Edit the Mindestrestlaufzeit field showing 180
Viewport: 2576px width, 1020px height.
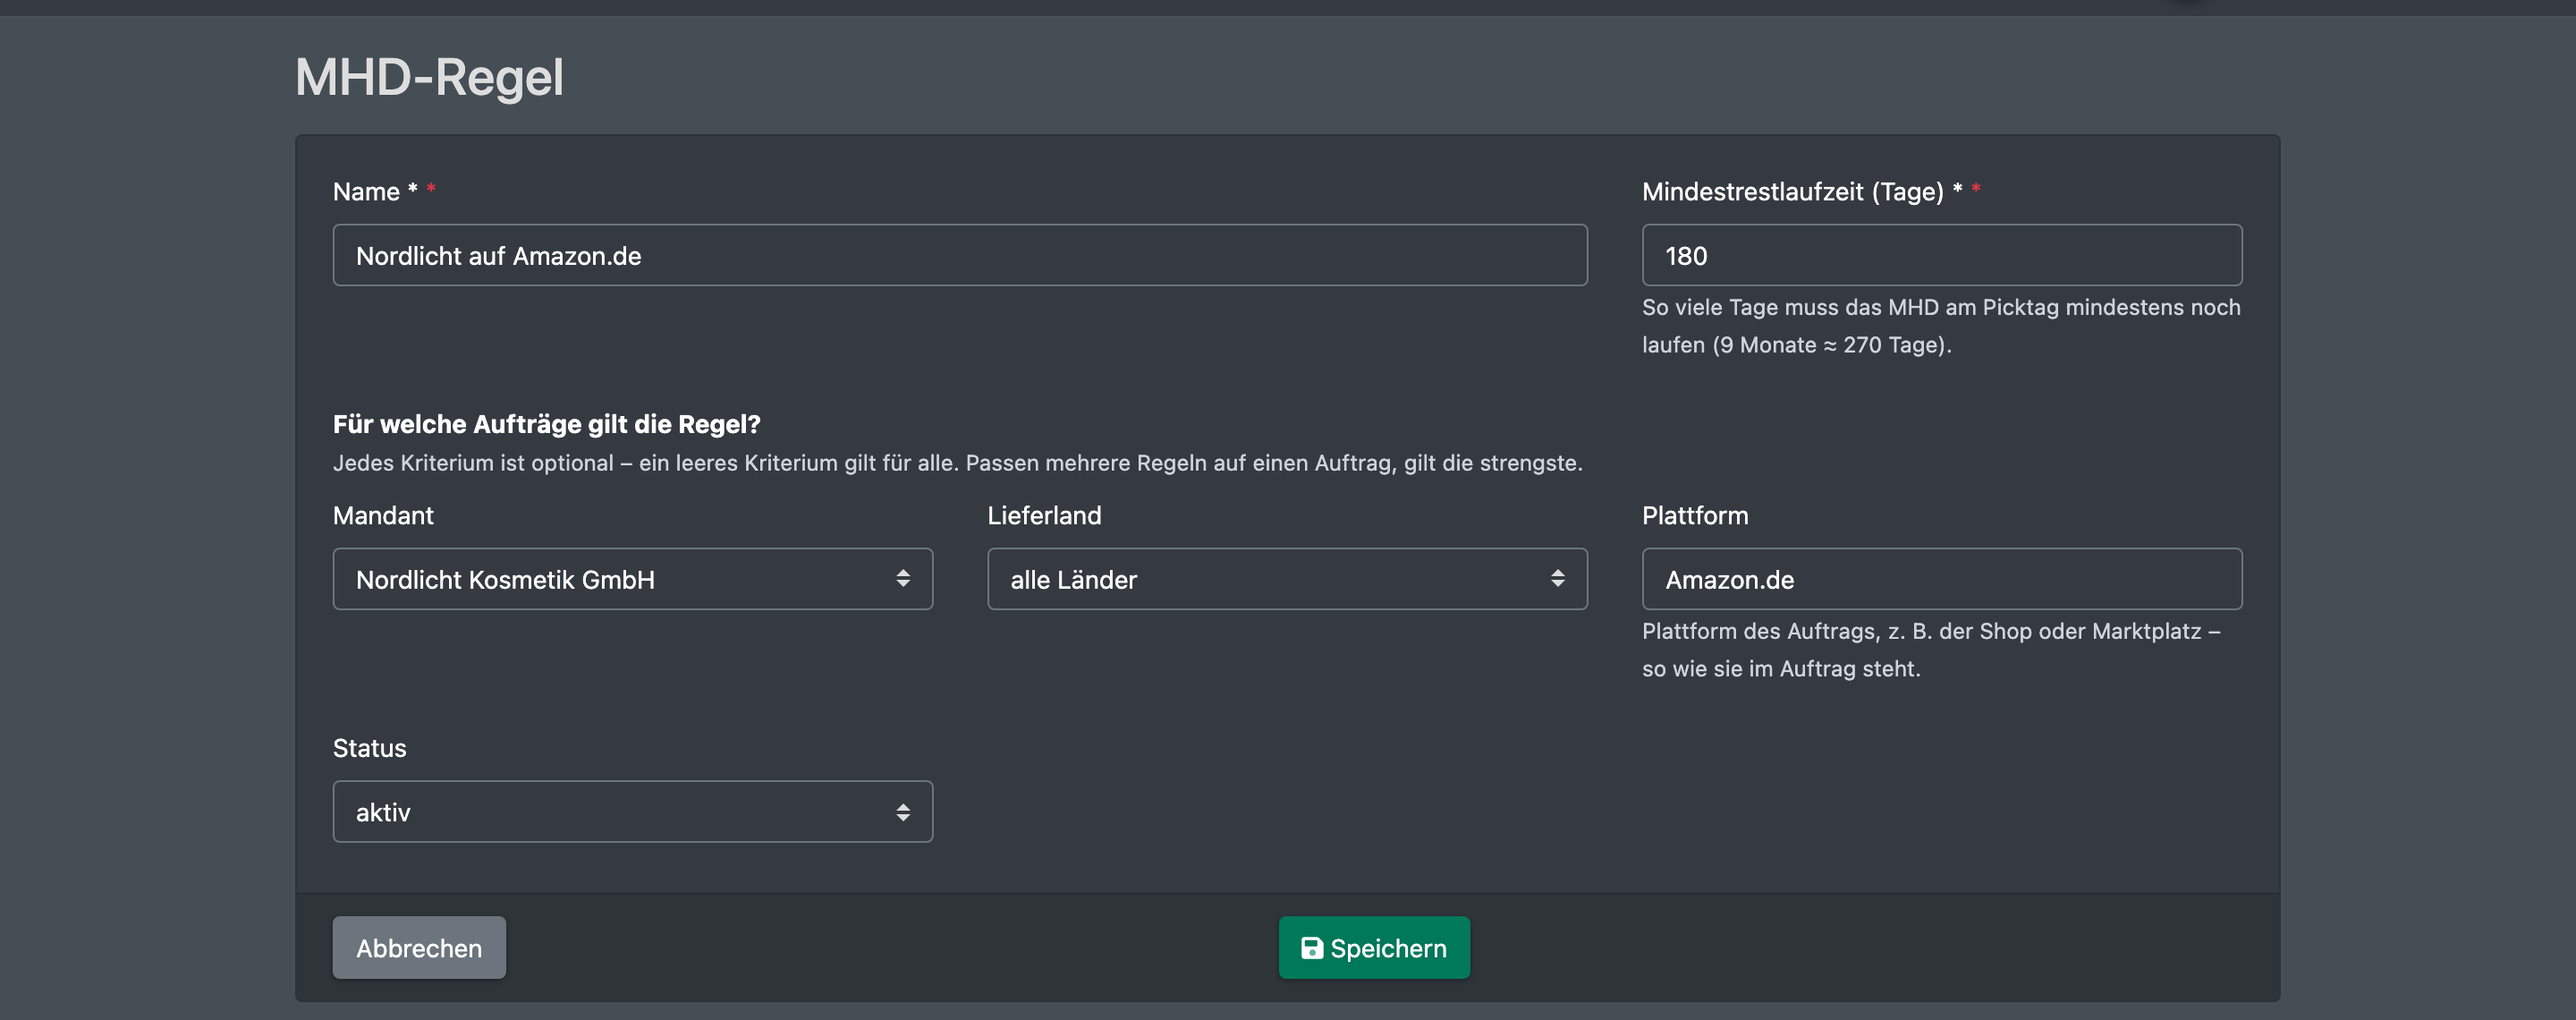(x=1941, y=255)
